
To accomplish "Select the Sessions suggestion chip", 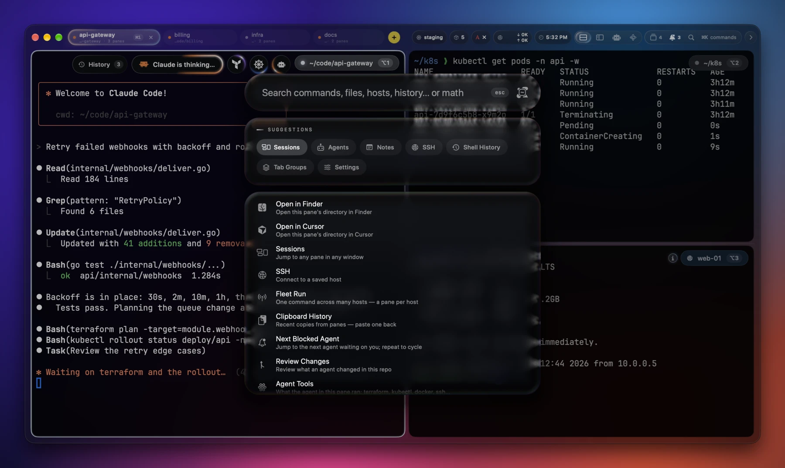I will [x=281, y=147].
